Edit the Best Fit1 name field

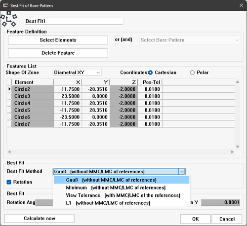(x=74, y=21)
